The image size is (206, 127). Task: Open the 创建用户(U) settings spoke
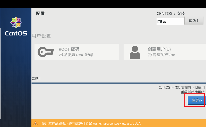tap(165, 52)
